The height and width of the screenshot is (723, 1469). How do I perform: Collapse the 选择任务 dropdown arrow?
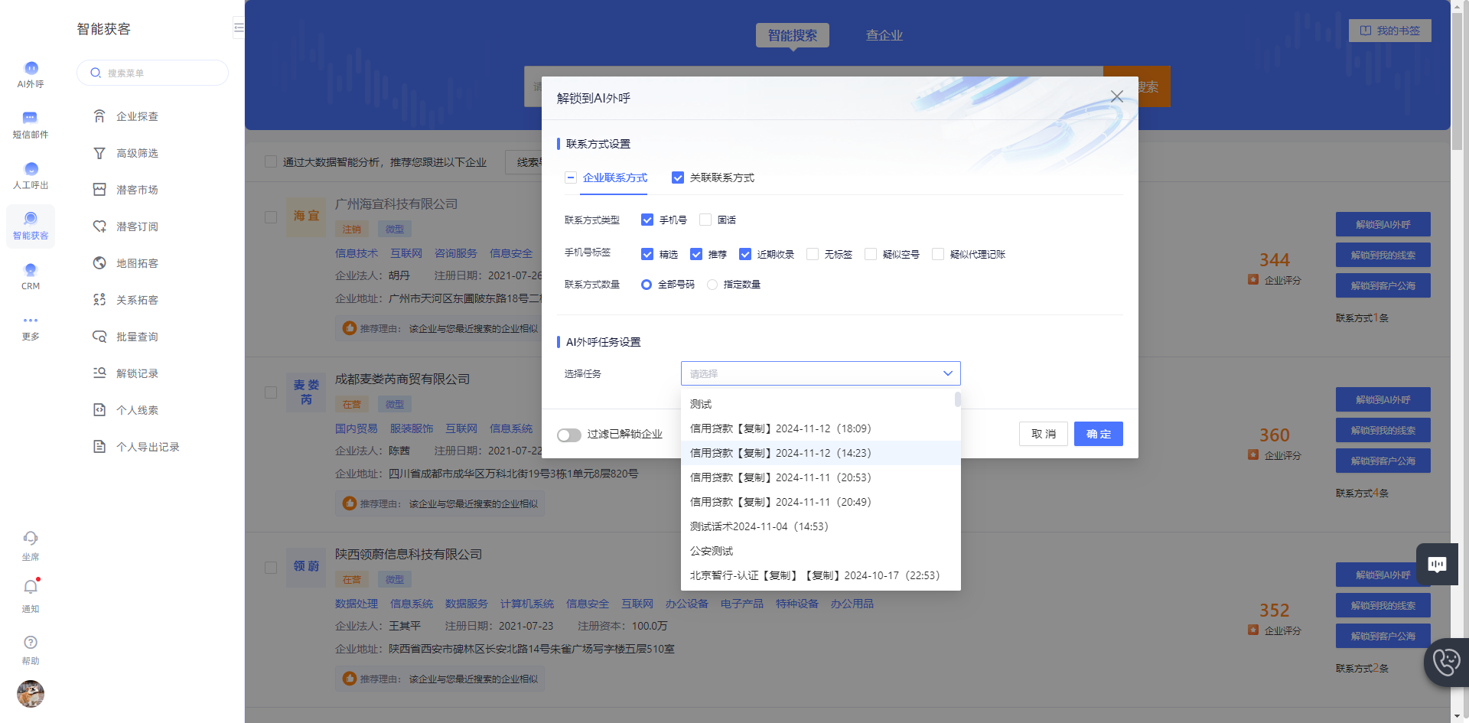click(948, 373)
